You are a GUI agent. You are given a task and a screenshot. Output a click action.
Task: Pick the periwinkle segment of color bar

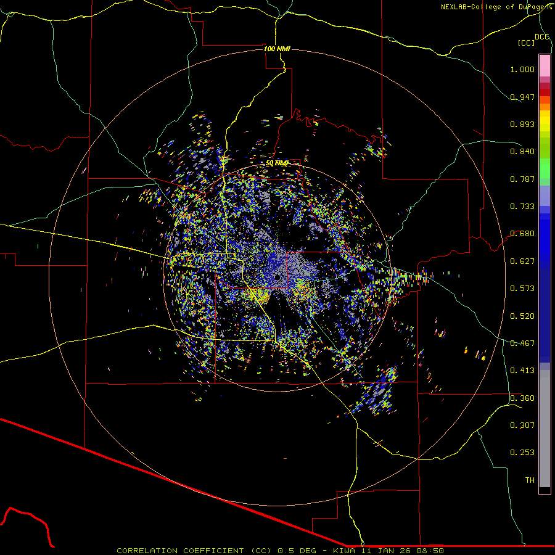pyautogui.click(x=545, y=195)
